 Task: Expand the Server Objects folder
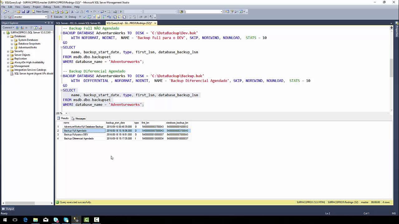8,55
